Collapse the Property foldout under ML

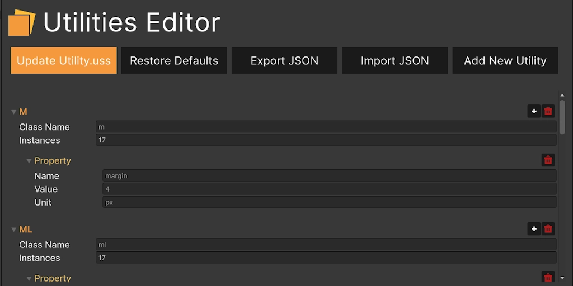click(29, 278)
